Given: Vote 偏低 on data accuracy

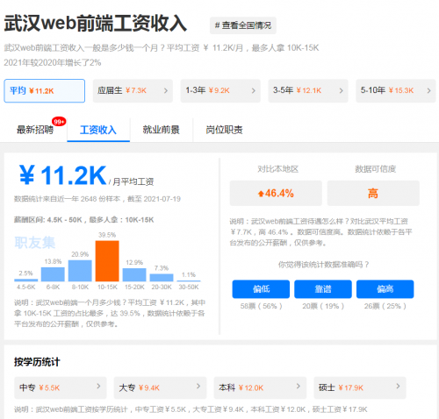Looking at the screenshot, I should [261, 289].
